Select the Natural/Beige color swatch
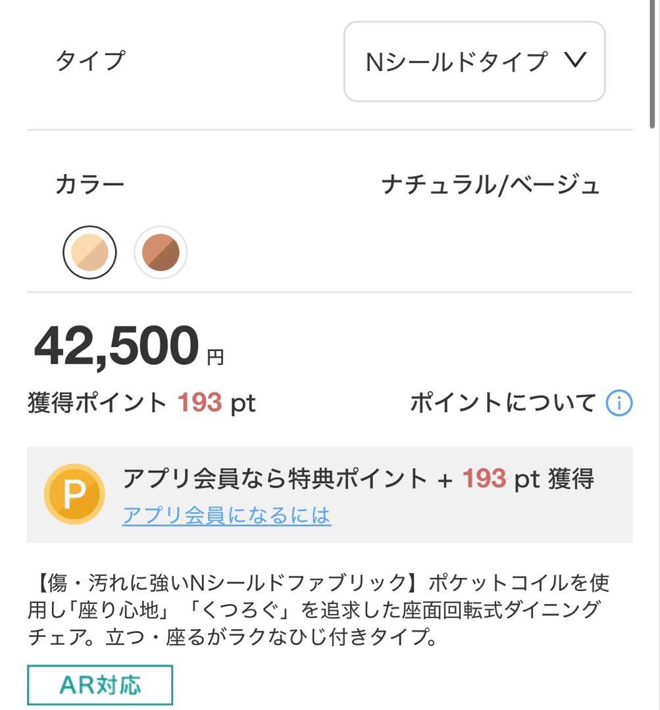This screenshot has width=660, height=710. click(x=89, y=252)
